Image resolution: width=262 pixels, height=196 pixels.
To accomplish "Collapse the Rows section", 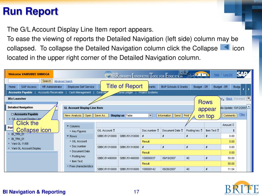I will click(x=68, y=136).
